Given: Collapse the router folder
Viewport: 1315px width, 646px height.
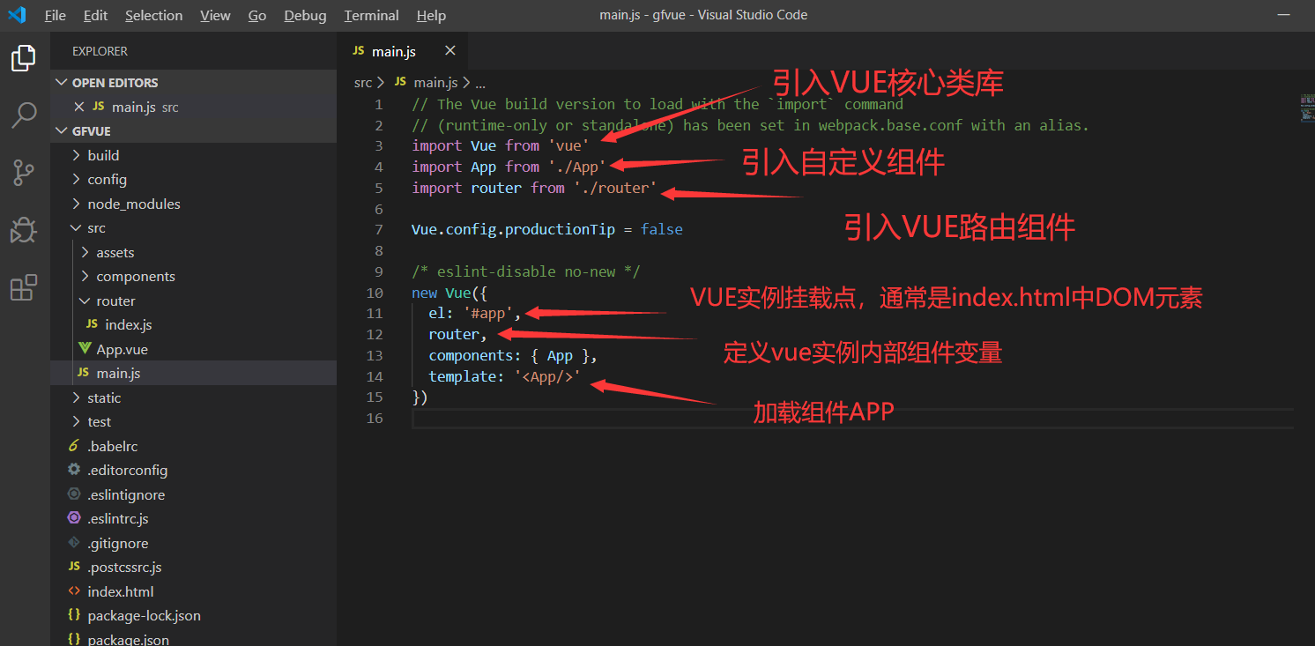Looking at the screenshot, I should point(193,301).
